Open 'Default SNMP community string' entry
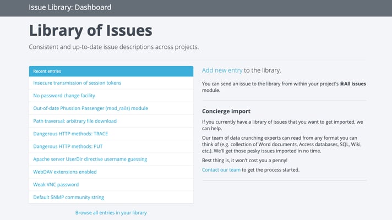The image size is (392, 220). click(68, 197)
